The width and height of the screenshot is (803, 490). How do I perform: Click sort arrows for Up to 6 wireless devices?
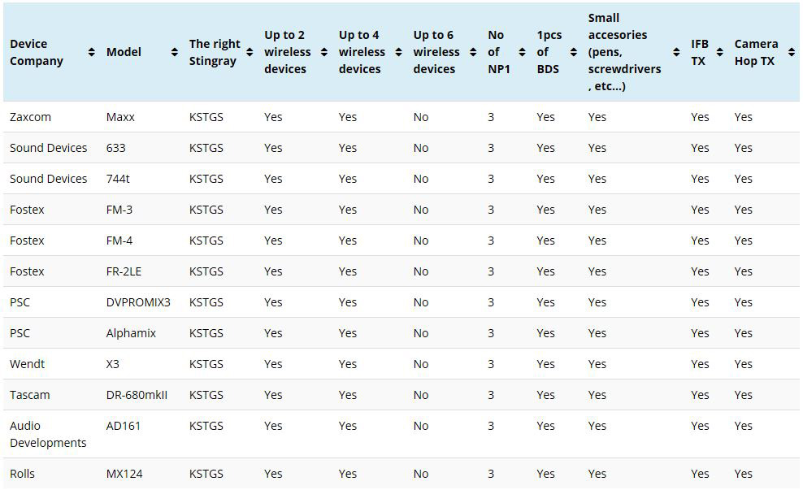point(472,52)
